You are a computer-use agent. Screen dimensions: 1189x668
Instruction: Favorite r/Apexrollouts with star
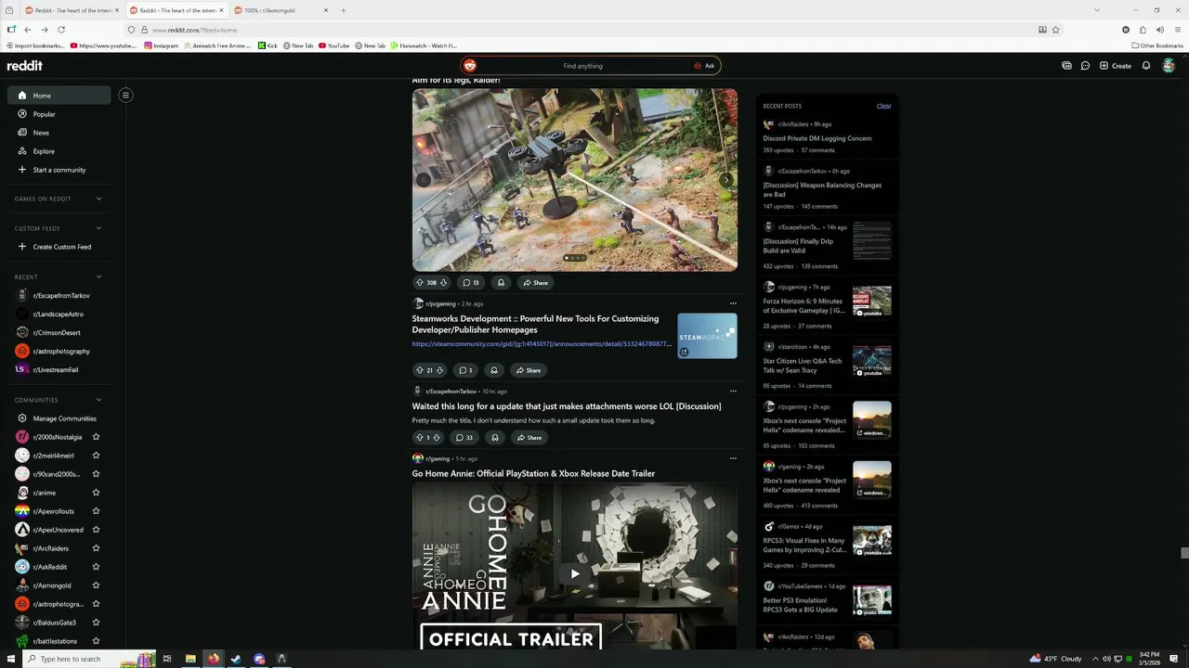coord(96,511)
